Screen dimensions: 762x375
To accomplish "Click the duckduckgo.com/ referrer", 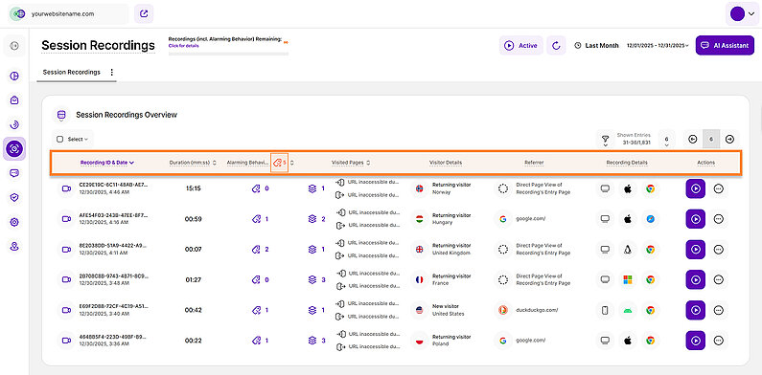I will pyautogui.click(x=537, y=311).
